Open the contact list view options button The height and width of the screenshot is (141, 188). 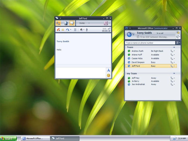178,43
